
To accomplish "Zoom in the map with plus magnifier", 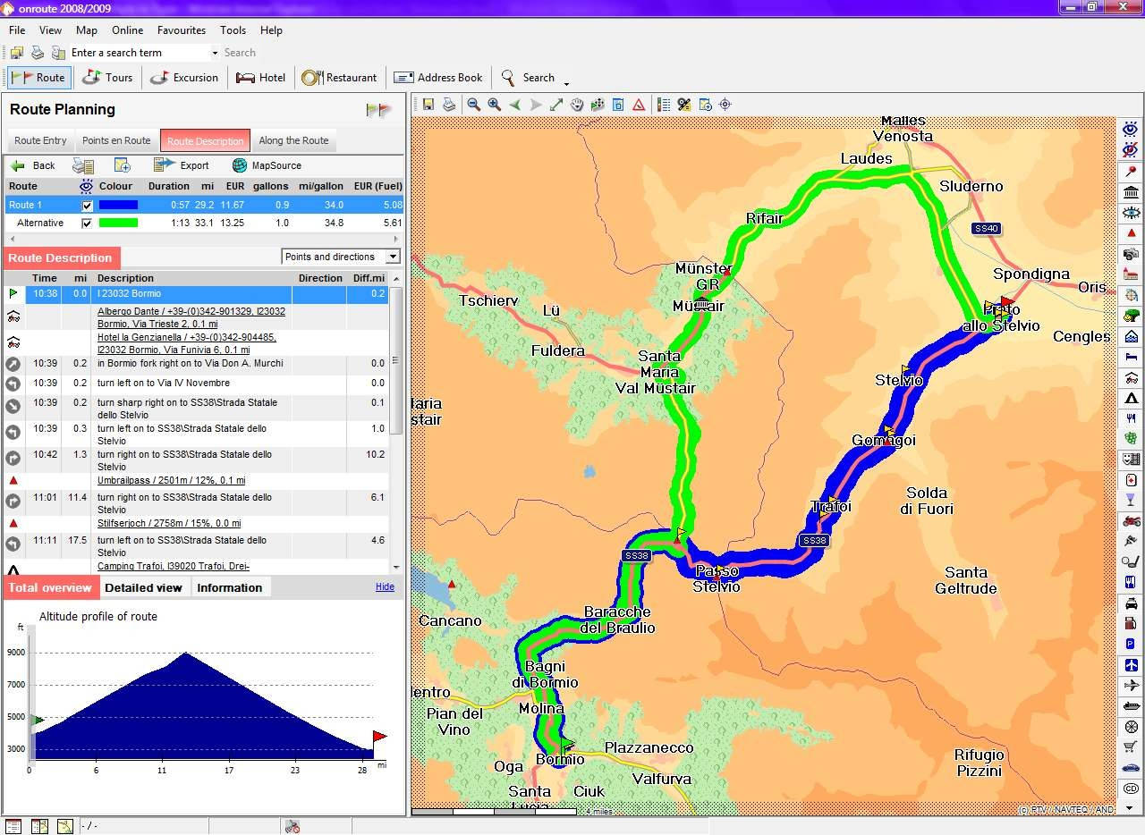I will pos(494,105).
